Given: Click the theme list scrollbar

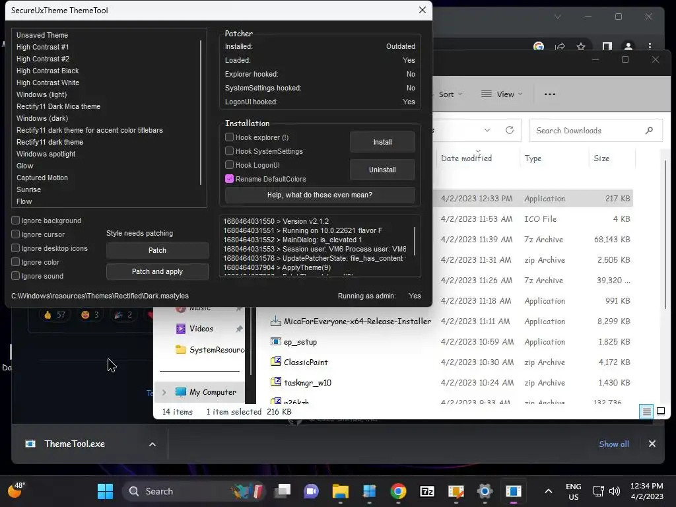Looking at the screenshot, I should pos(201,112).
